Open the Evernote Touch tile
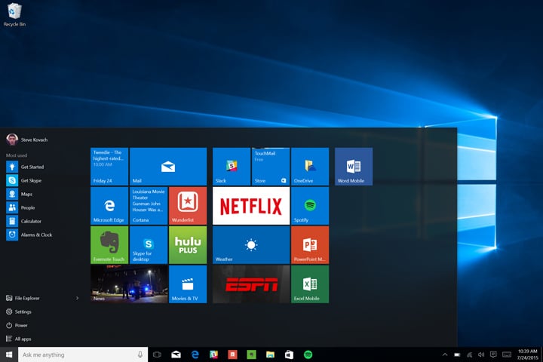This screenshot has width=543, height=362. coord(109,245)
